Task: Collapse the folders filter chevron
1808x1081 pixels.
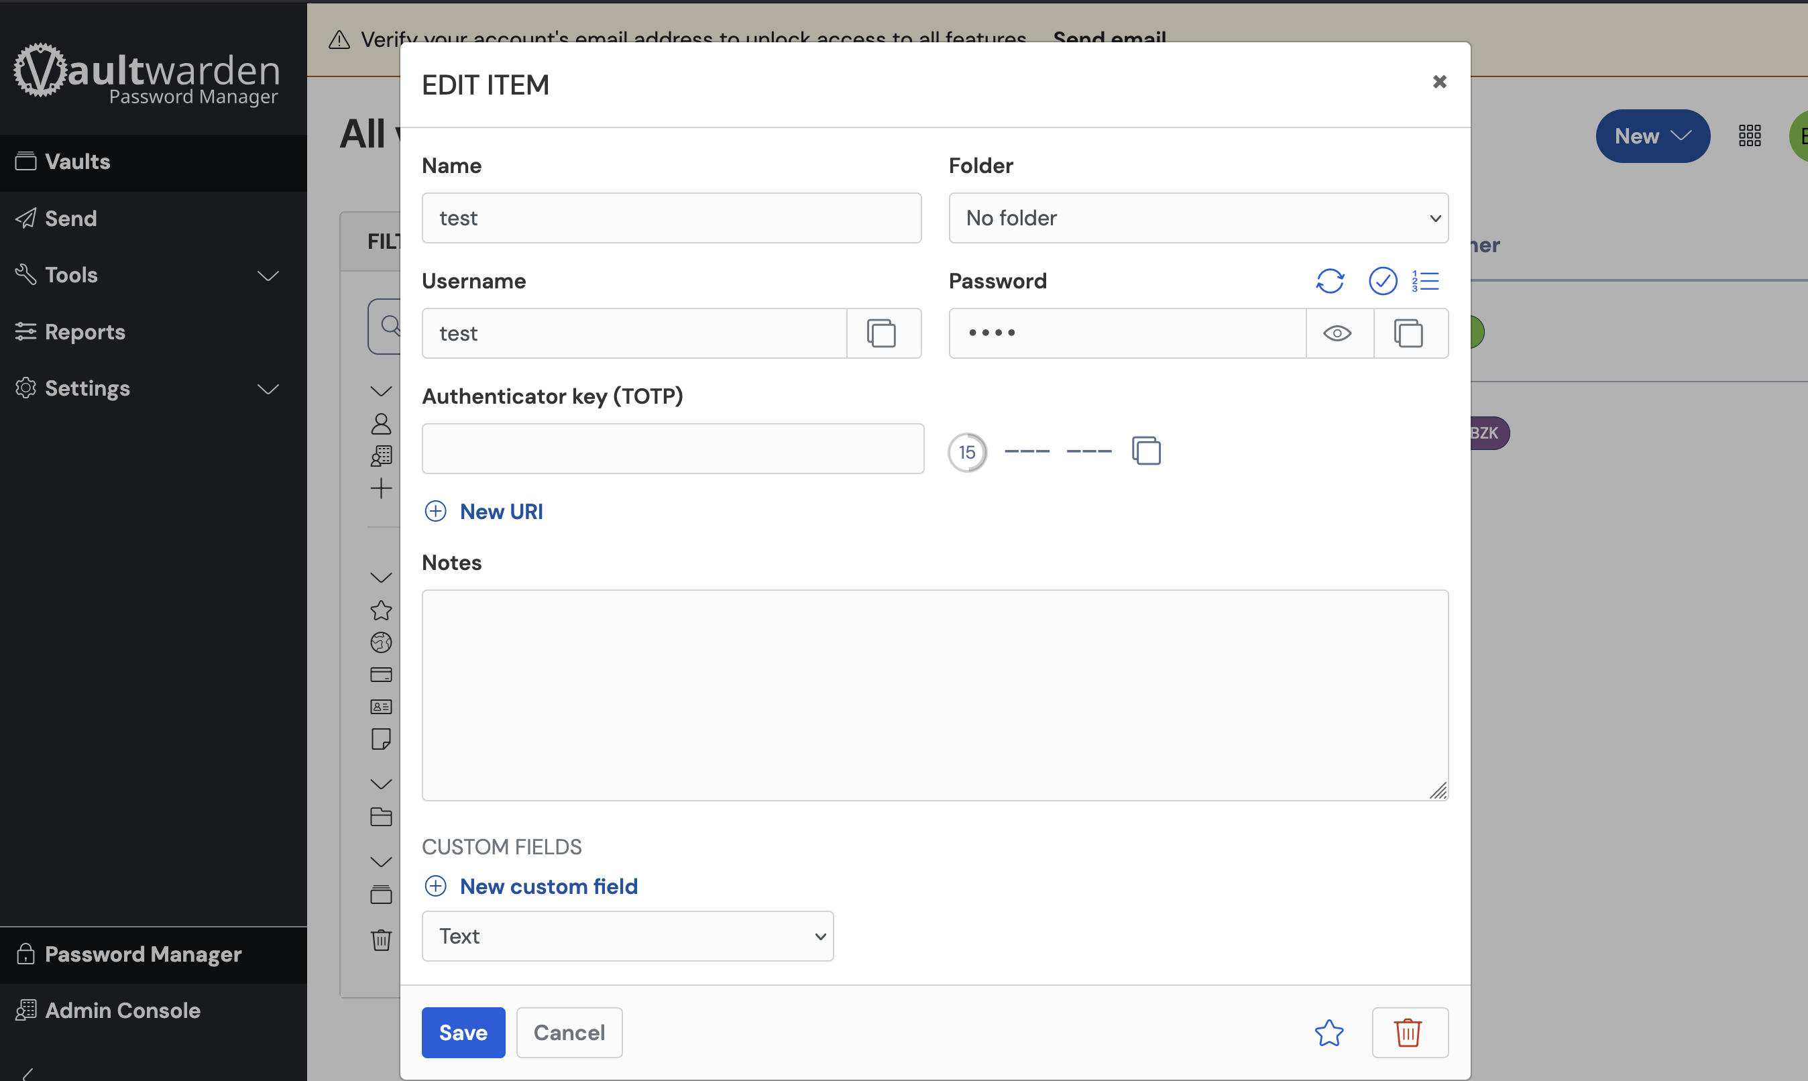Action: [x=381, y=784]
